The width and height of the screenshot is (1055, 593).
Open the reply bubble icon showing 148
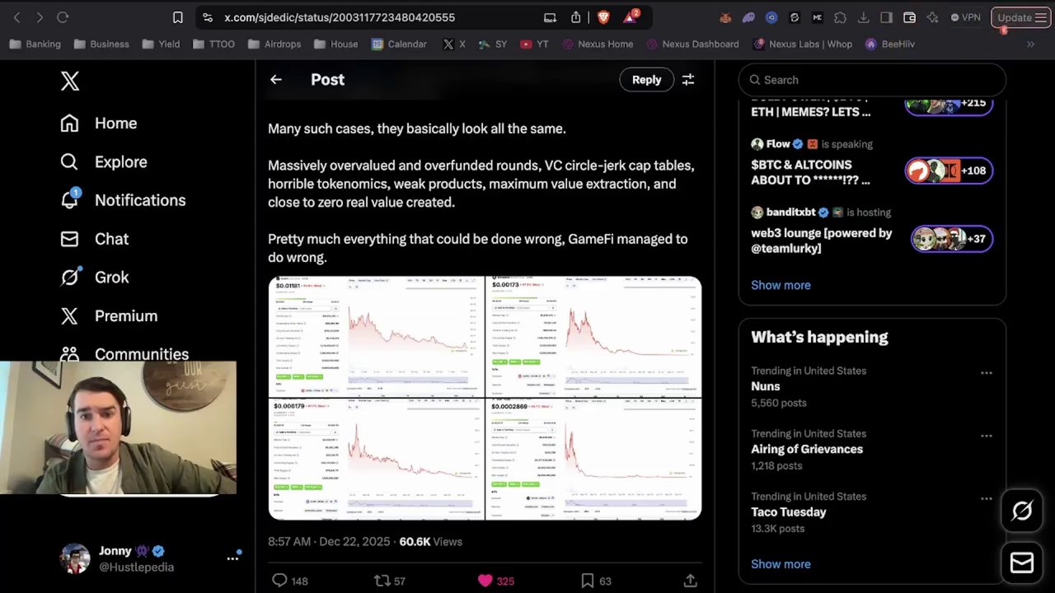point(279,580)
